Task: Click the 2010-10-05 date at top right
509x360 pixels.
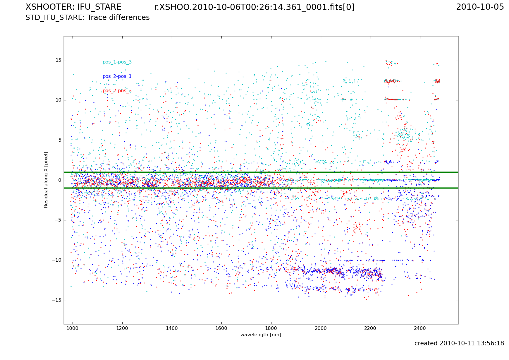Action: pos(480,7)
